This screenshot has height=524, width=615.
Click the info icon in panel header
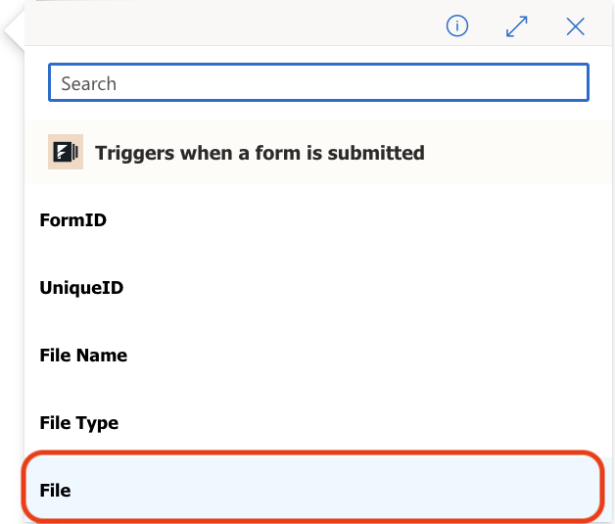click(457, 26)
